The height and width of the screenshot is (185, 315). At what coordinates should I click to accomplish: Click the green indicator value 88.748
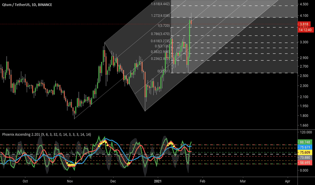click(305, 142)
